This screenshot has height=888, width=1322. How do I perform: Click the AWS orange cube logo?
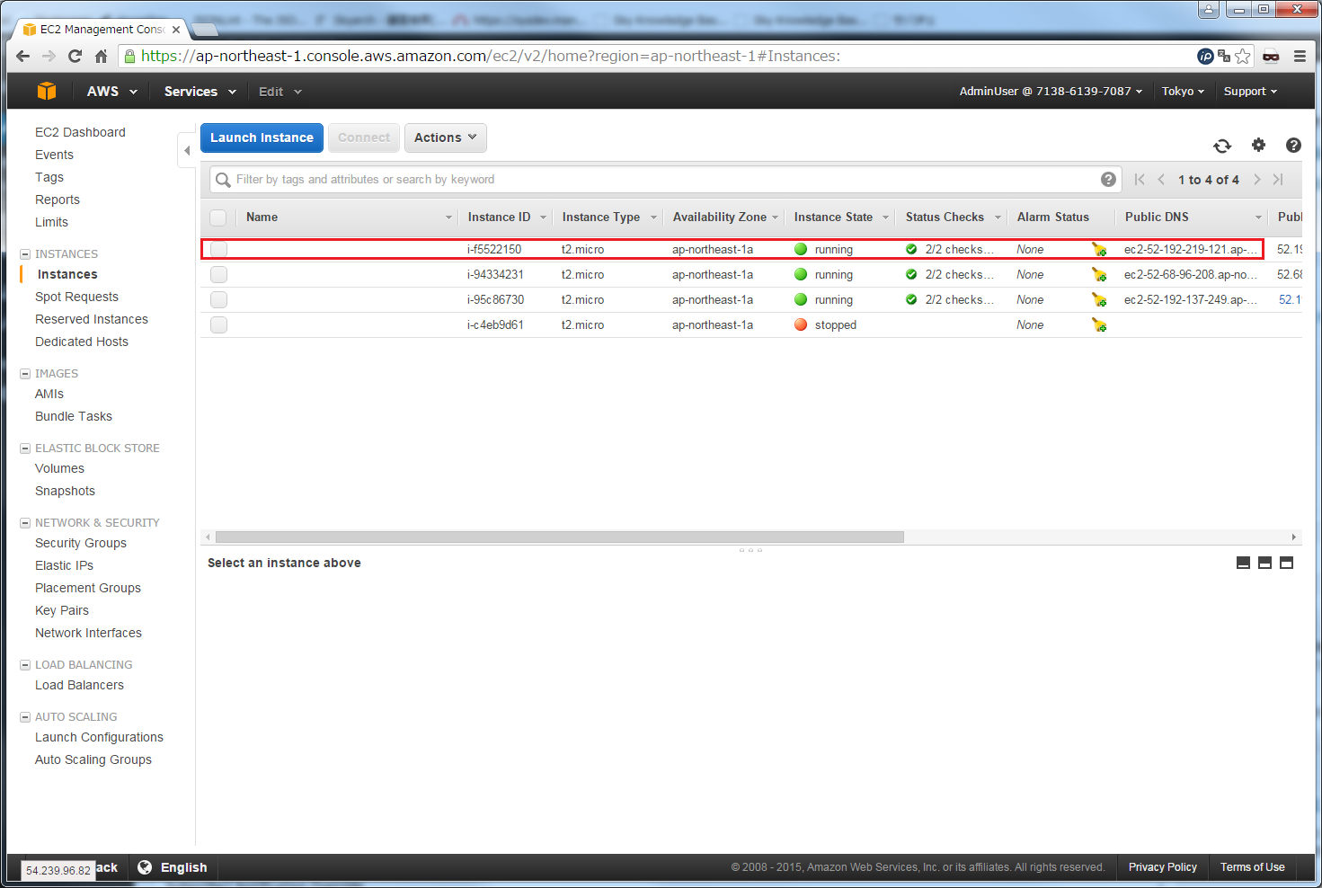pos(47,91)
